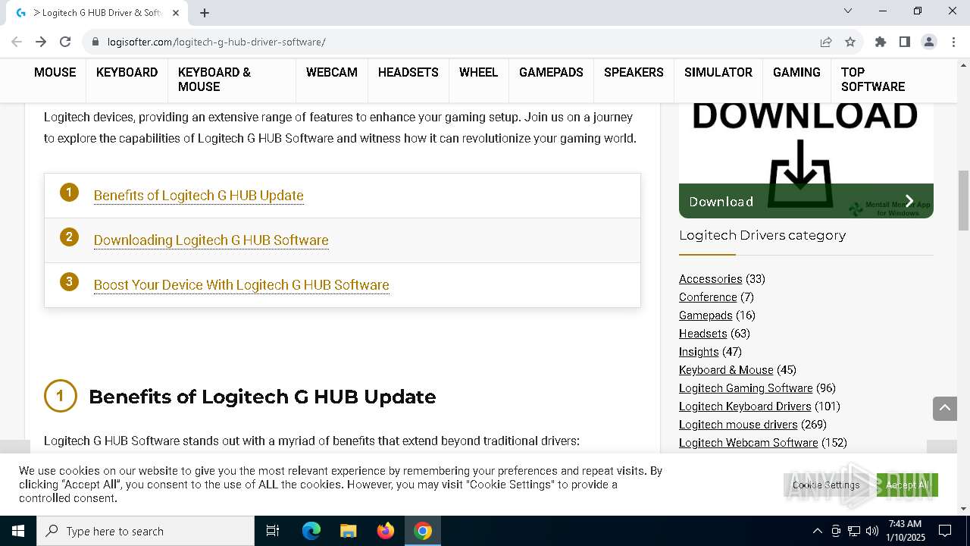Open Insights category link

pyautogui.click(x=699, y=352)
